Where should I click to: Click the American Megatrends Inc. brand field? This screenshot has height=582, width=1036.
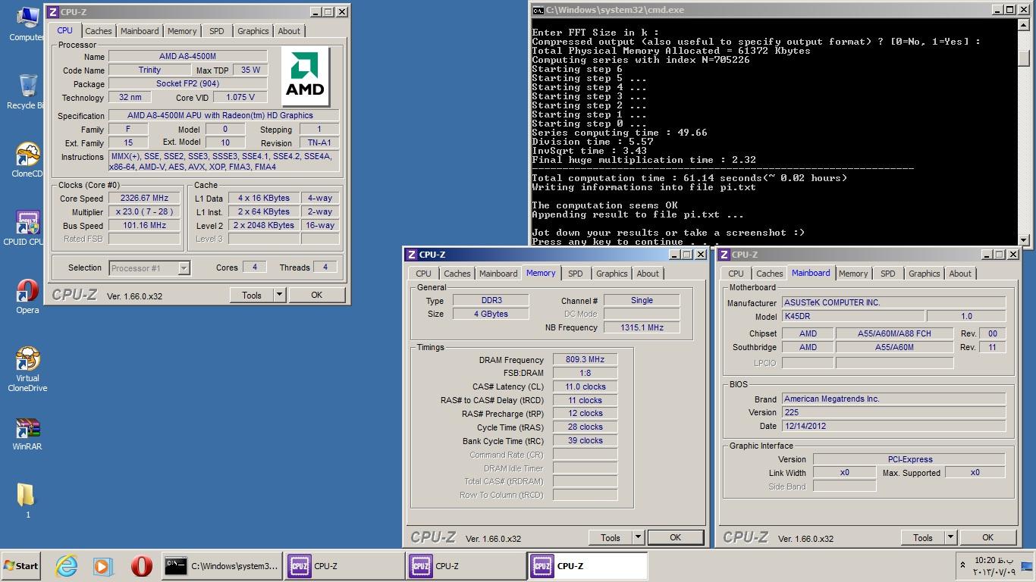pyautogui.click(x=894, y=399)
